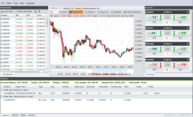Screen dimensions: 193x117
Task: Open the Trade menu
Action: click(x=9, y=3)
